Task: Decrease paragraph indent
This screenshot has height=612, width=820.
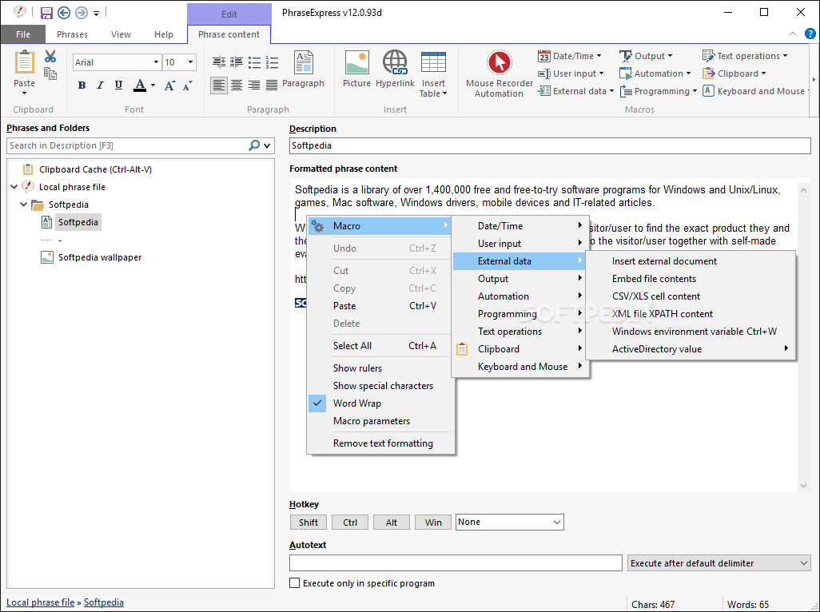Action: click(x=219, y=62)
